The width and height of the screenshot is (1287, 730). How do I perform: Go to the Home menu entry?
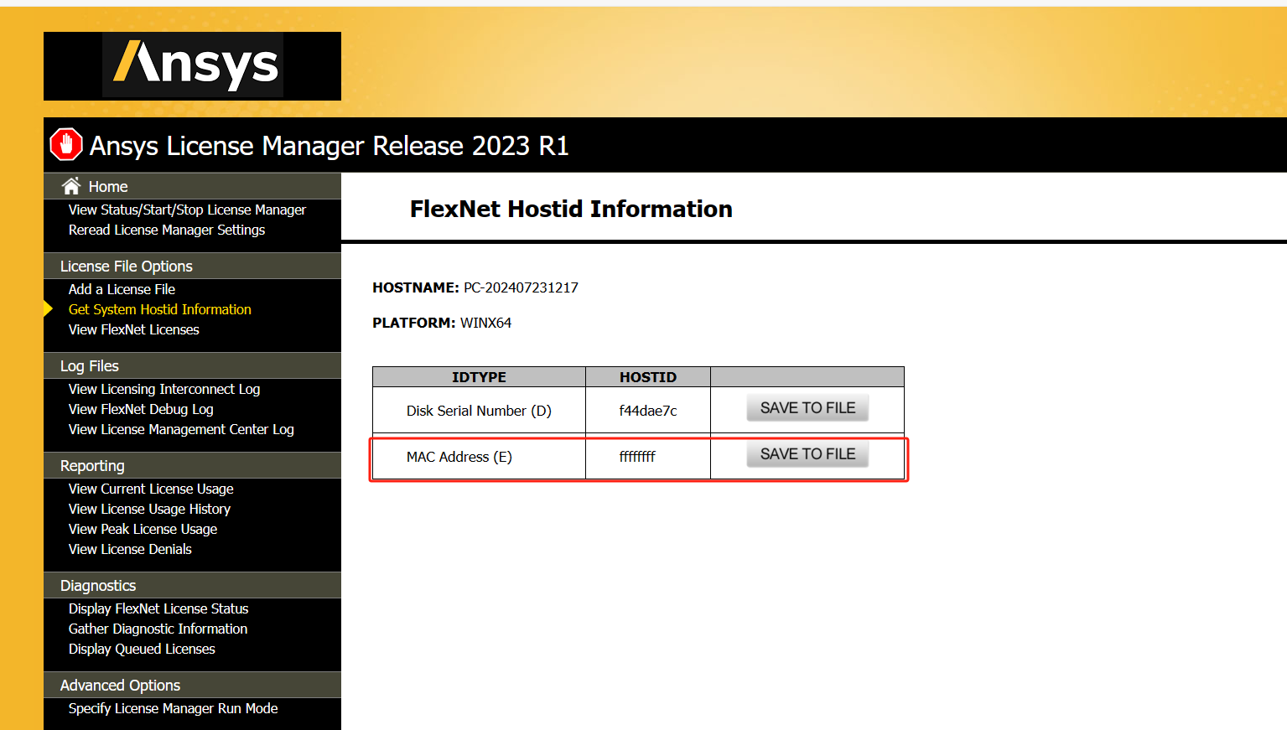point(108,187)
